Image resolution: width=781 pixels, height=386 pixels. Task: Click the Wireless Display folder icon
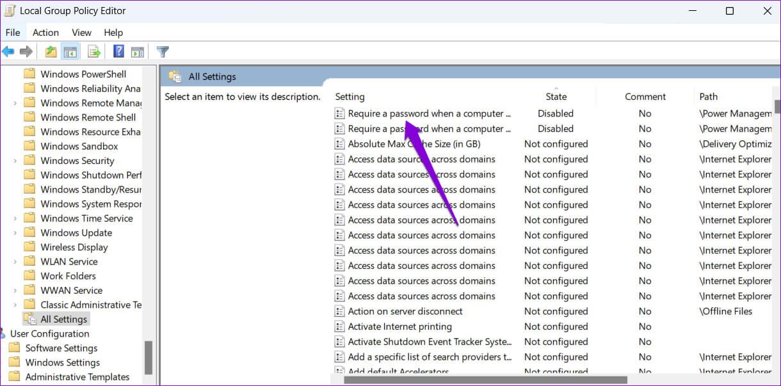click(x=29, y=247)
